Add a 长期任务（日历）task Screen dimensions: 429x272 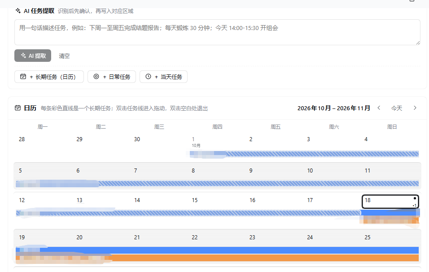click(49, 77)
